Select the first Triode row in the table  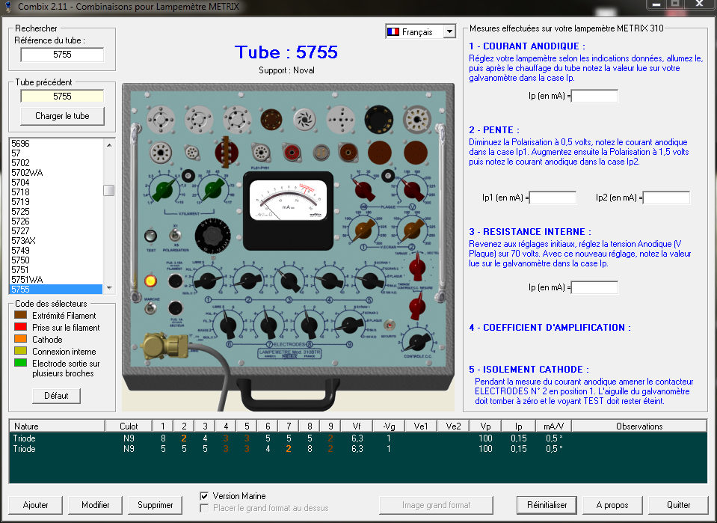point(358,438)
